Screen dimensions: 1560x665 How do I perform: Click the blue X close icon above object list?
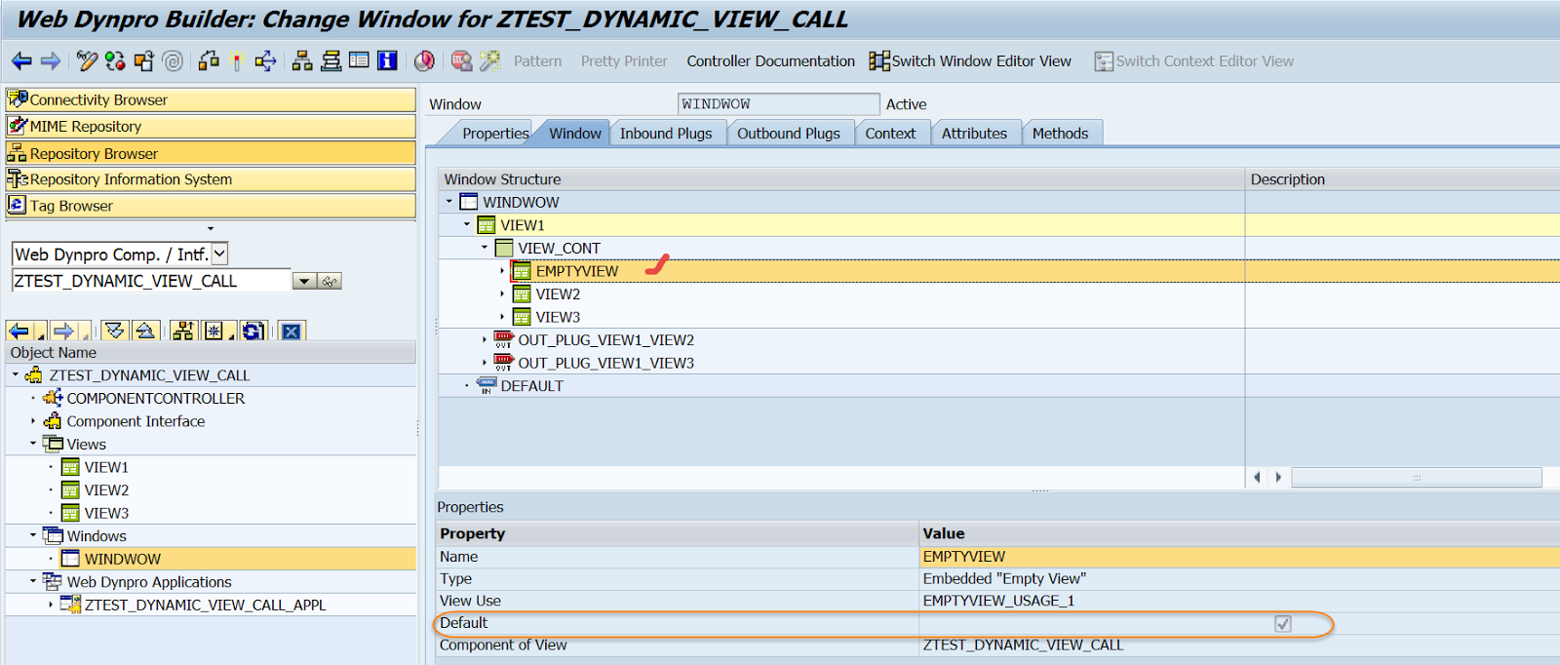pos(291,332)
